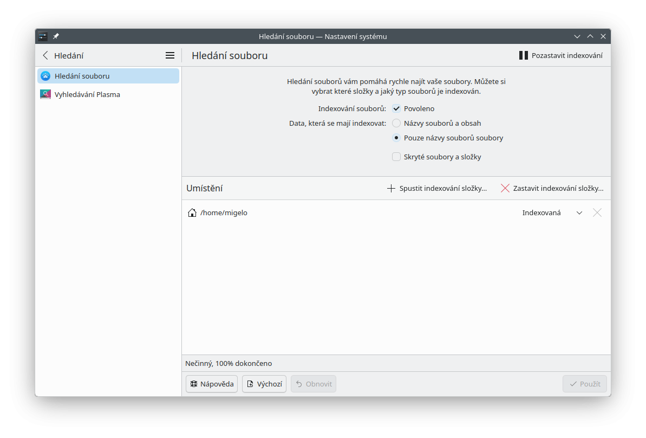Go back using the Hledání arrow
This screenshot has height=438, width=646.
pos(45,55)
